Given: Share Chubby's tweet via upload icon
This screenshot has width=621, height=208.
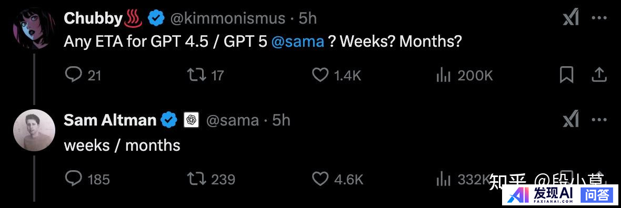Looking at the screenshot, I should point(599,75).
